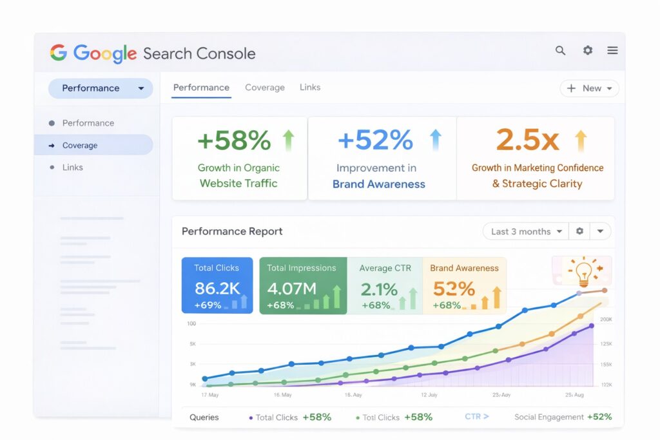Select Links in the left sidebar
This screenshot has width=660, height=440.
(x=72, y=167)
